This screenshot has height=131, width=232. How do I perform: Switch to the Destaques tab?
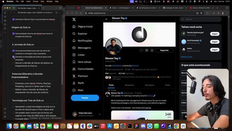tap(149, 85)
